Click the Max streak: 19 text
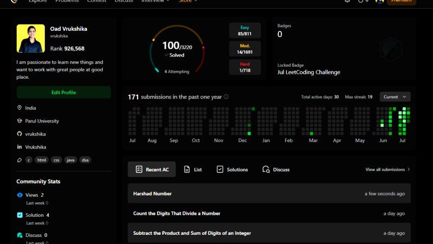The height and width of the screenshot is (244, 433). [358, 97]
